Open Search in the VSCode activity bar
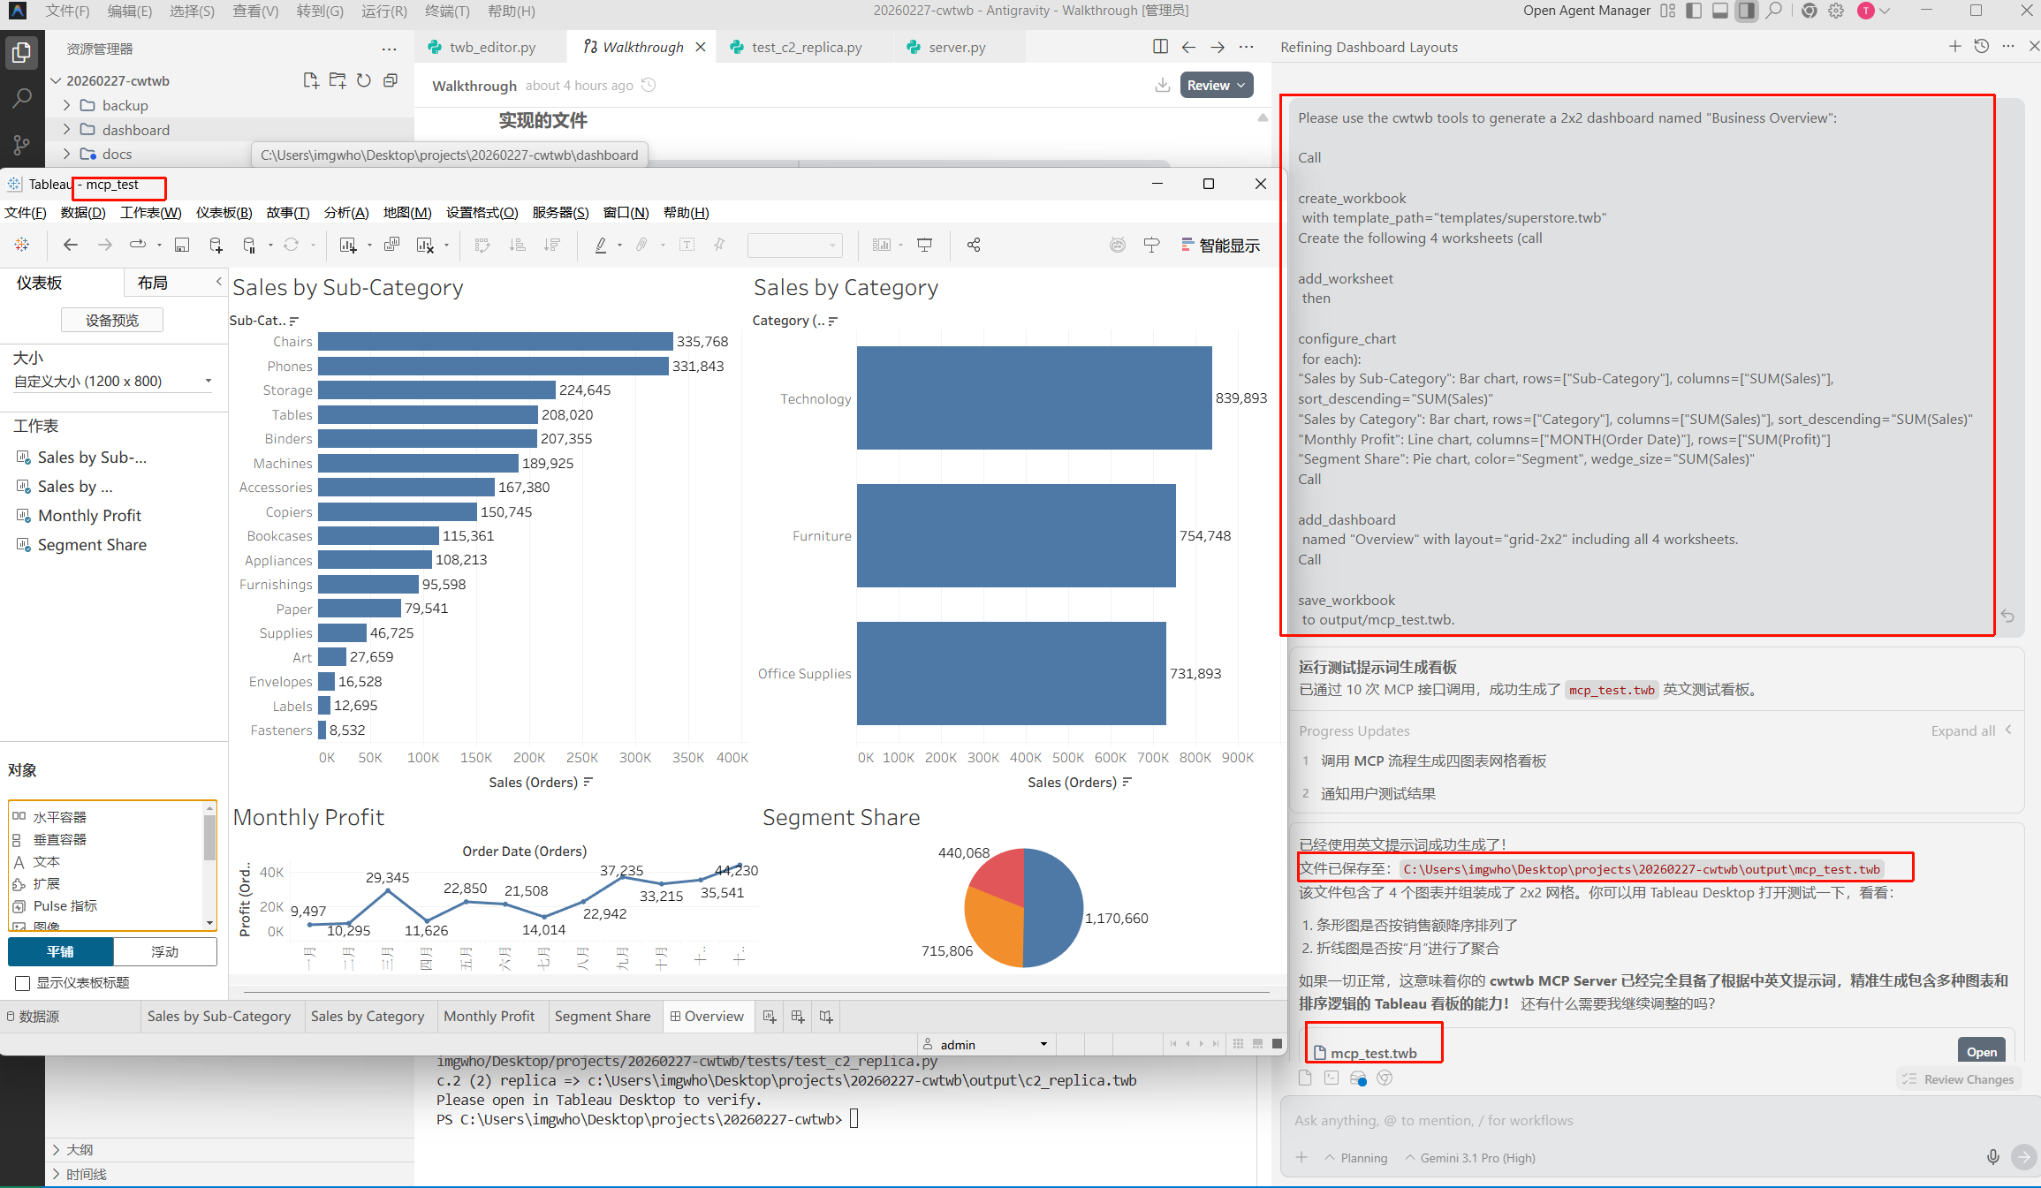 tap(21, 97)
